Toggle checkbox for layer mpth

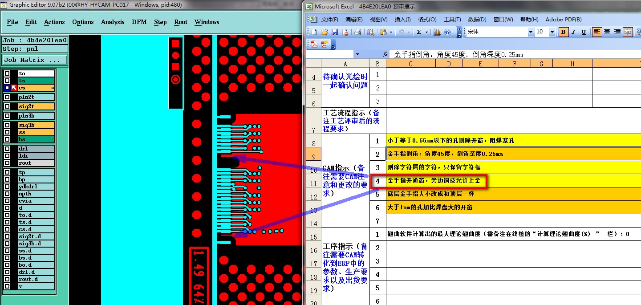click(7, 194)
